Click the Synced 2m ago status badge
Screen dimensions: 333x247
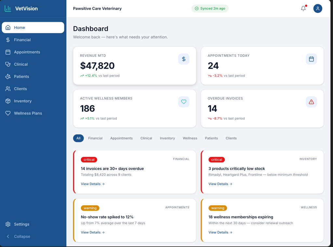click(x=210, y=8)
